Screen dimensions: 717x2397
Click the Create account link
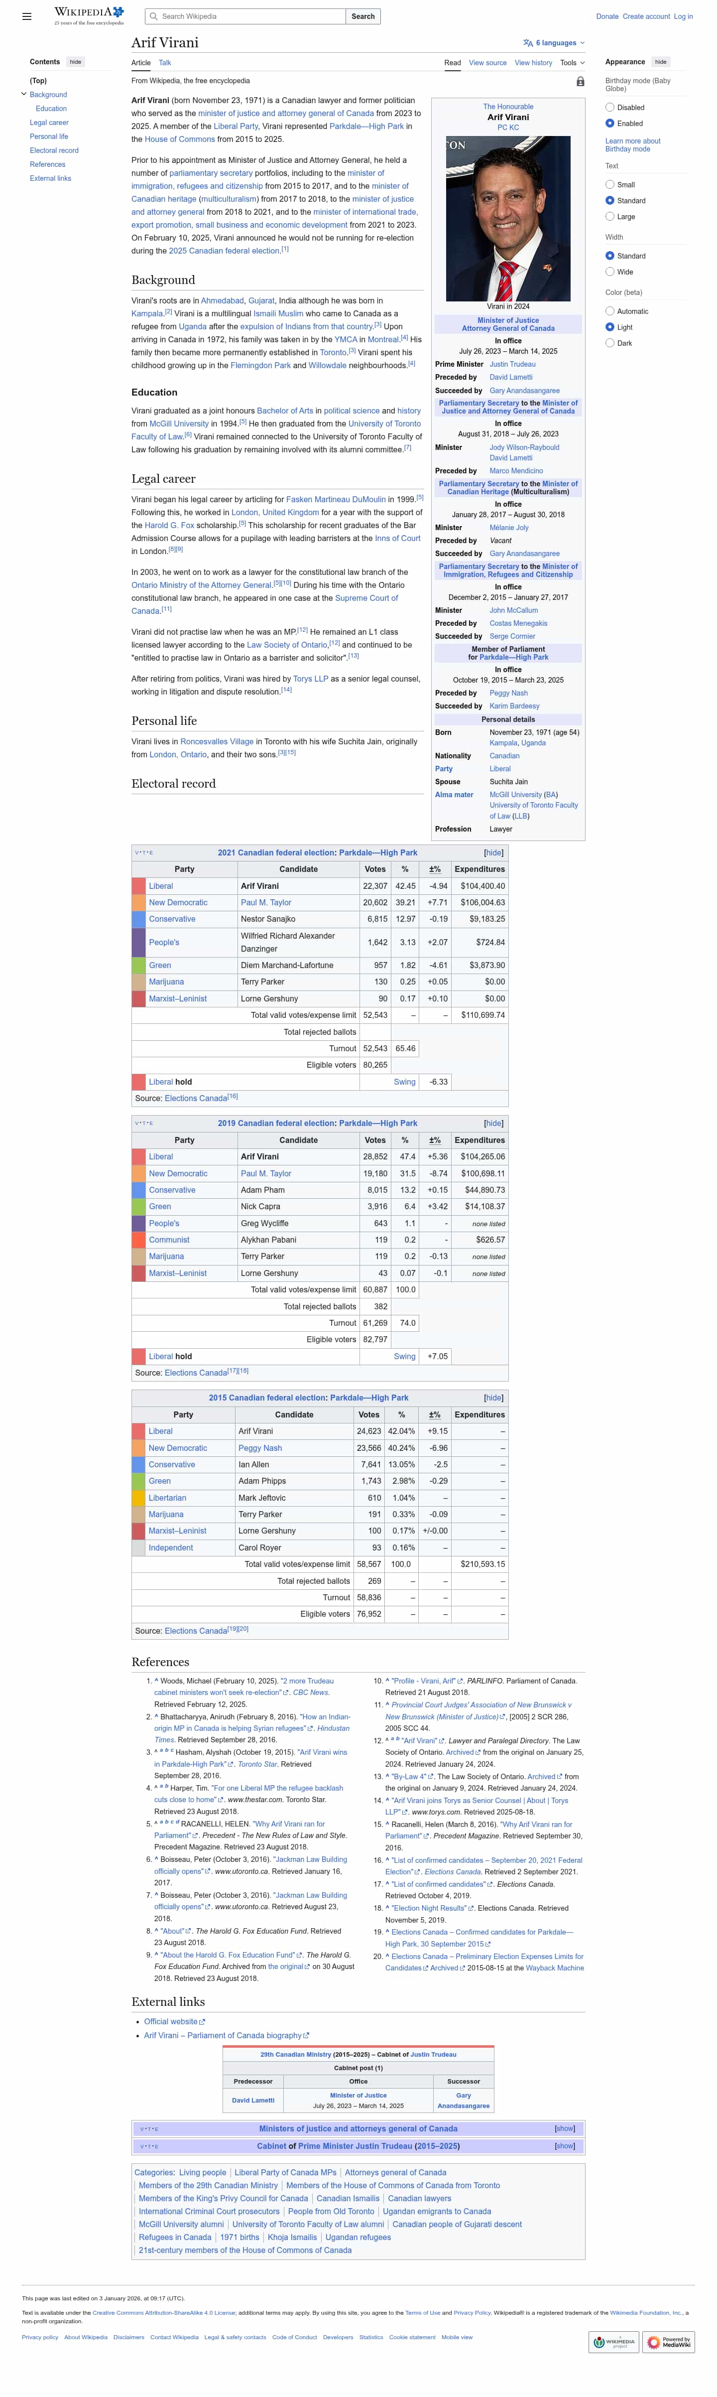click(645, 17)
